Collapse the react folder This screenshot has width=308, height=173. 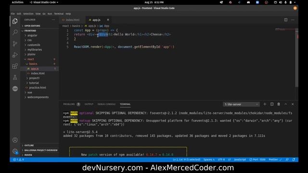[39, 59]
